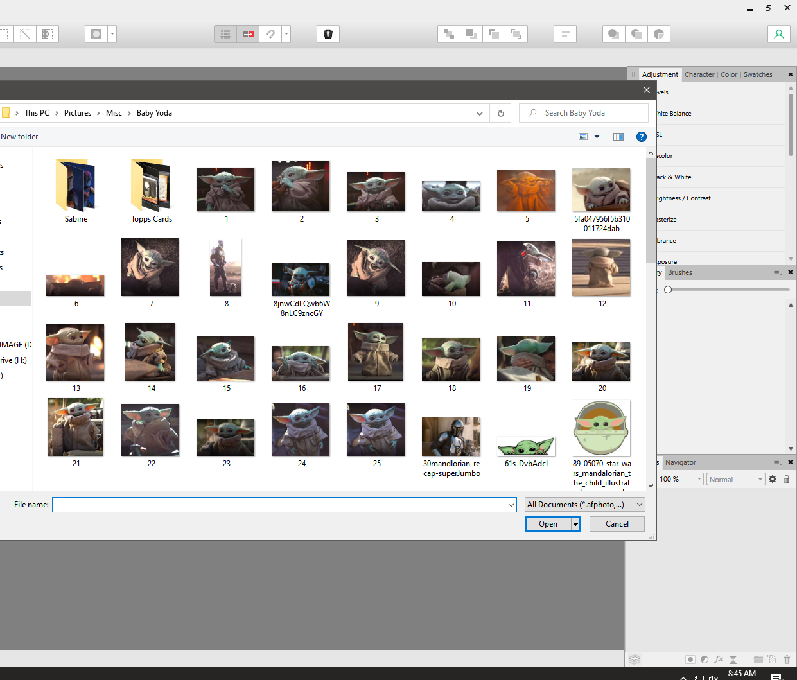Open the All Documents file type dropdown

584,505
